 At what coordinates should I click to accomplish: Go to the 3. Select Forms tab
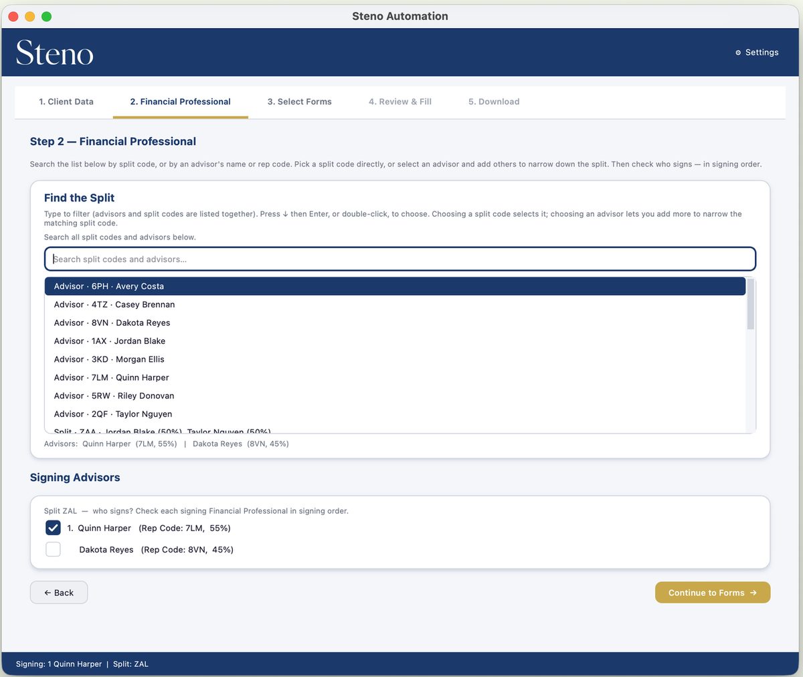[x=300, y=102]
